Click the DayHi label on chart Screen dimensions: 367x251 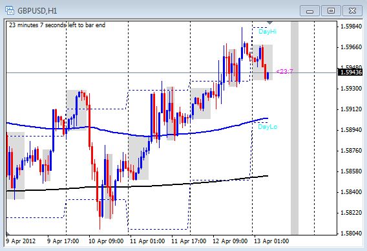pos(267,32)
